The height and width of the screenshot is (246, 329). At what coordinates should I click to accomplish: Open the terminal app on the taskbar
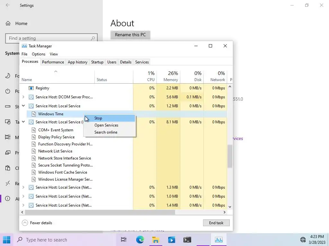187,240
